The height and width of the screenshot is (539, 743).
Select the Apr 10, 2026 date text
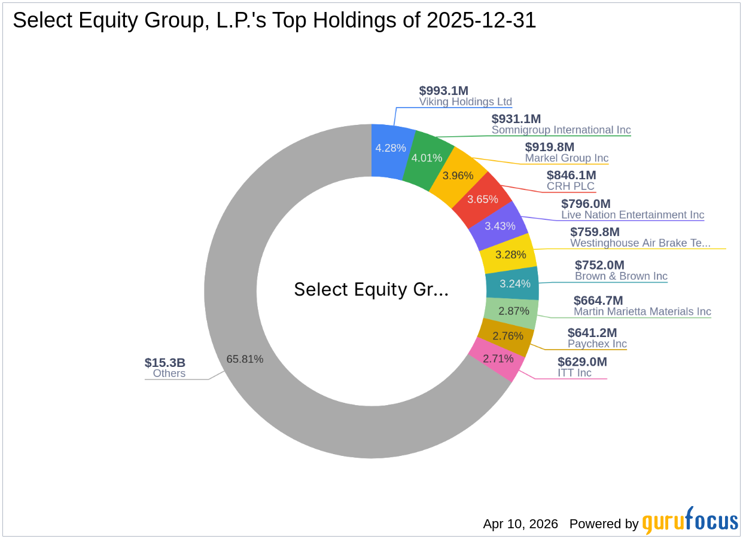click(520, 523)
